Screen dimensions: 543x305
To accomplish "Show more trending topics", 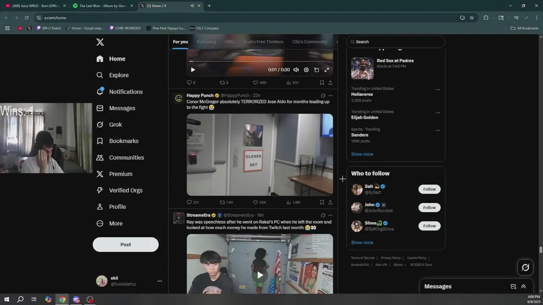I will pyautogui.click(x=362, y=154).
